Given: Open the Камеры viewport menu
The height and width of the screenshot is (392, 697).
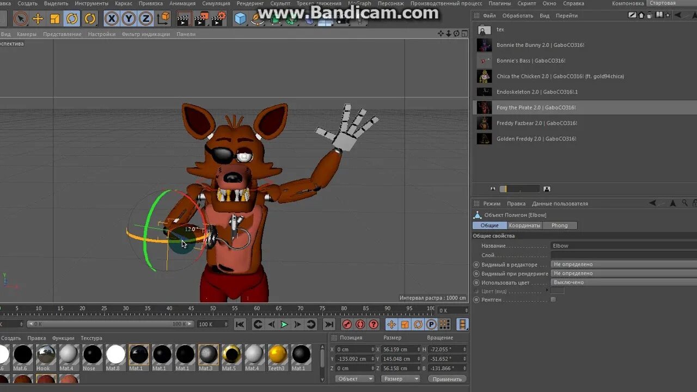Looking at the screenshot, I should click(x=26, y=34).
